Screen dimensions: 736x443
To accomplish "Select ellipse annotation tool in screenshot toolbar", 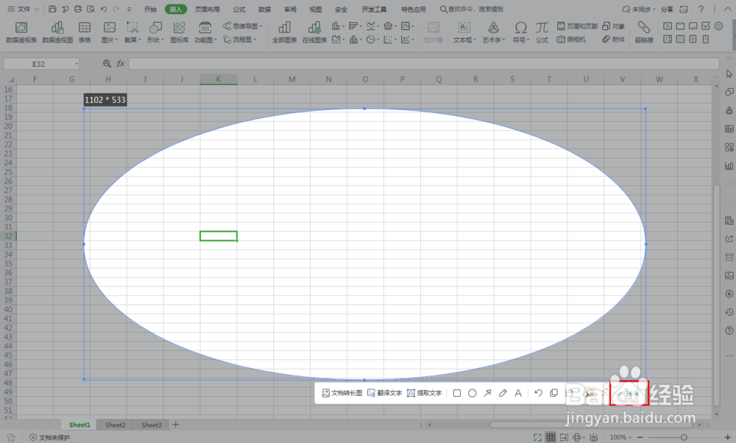I will (473, 393).
